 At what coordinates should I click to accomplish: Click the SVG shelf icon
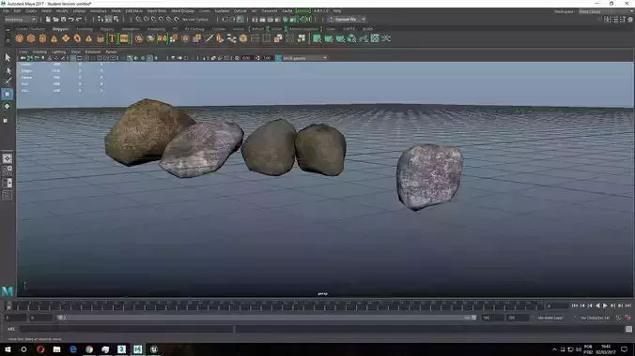click(x=124, y=38)
